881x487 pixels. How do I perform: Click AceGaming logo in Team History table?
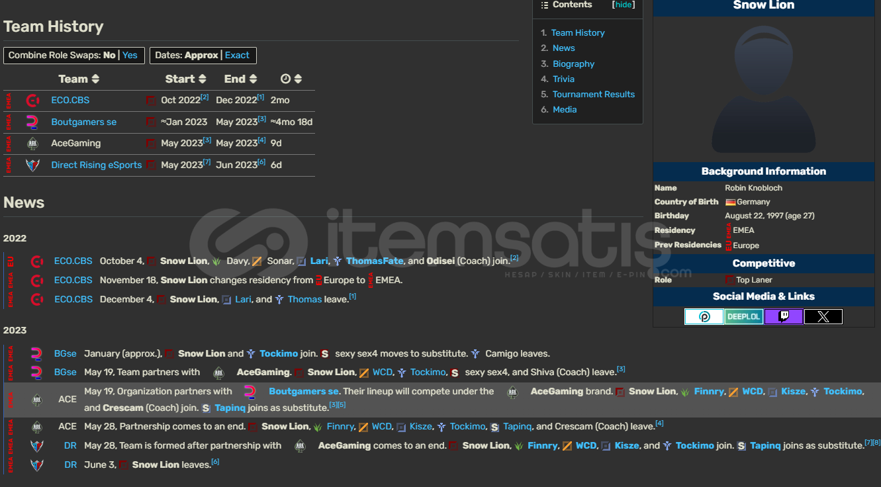(x=32, y=144)
